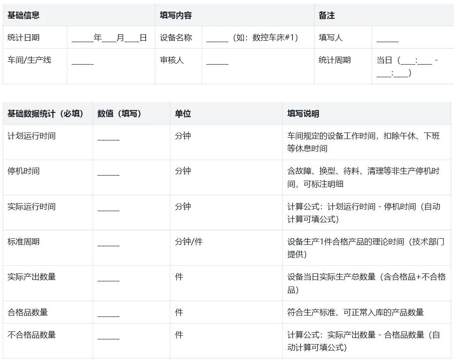This screenshot has width=454, height=360.
Task: Click the 实际产出数量 value blank
Action: click(109, 278)
